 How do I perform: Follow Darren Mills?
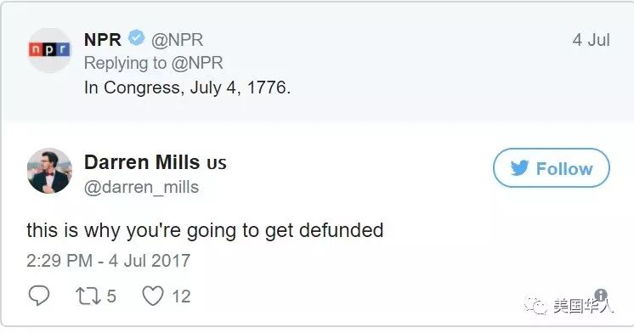tap(551, 167)
